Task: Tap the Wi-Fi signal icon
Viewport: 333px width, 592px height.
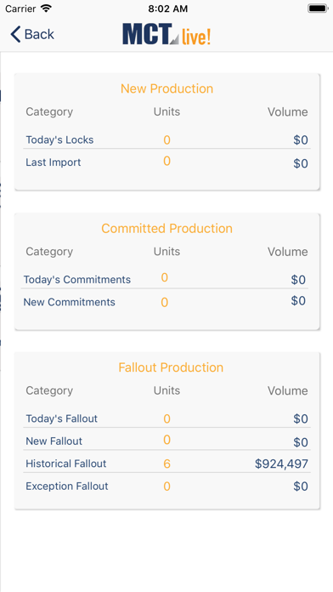Action: (46, 9)
